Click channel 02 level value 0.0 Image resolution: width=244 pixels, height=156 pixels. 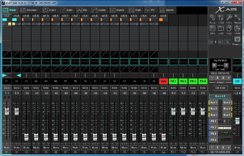[x=16, y=93]
